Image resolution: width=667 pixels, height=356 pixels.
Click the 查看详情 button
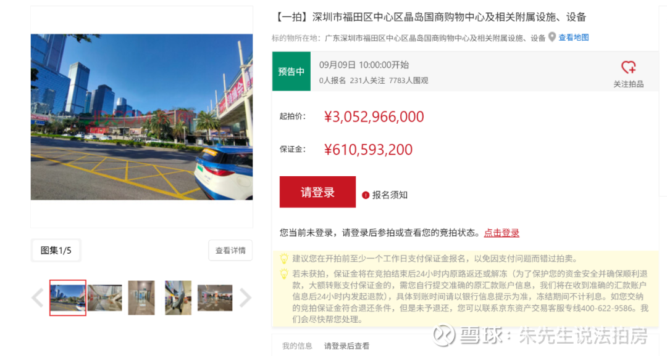click(230, 250)
